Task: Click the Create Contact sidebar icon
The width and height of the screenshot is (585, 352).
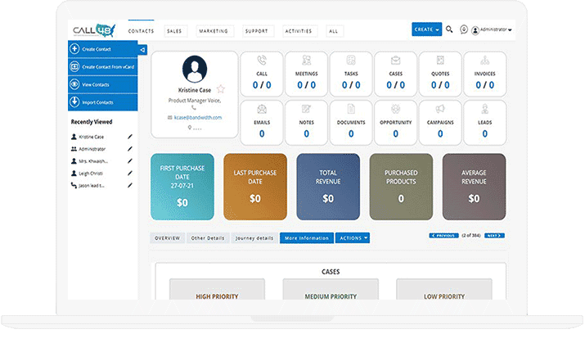Action: 74,49
